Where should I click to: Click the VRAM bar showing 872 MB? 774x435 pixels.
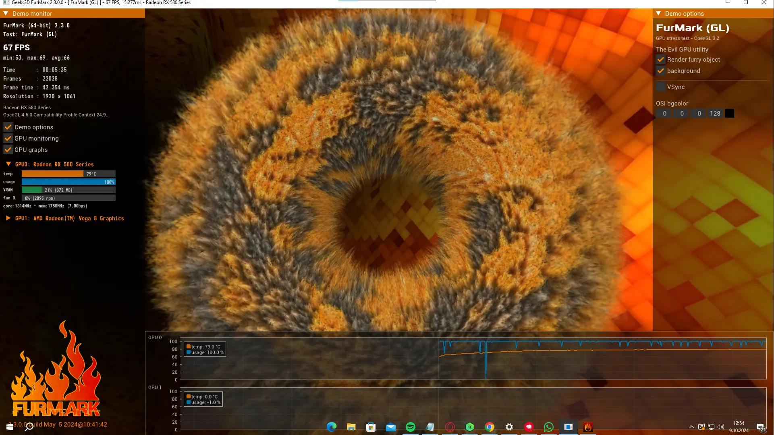[68, 190]
